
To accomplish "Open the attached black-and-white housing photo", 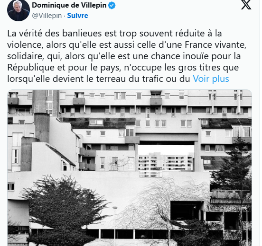I will tap(130, 168).
